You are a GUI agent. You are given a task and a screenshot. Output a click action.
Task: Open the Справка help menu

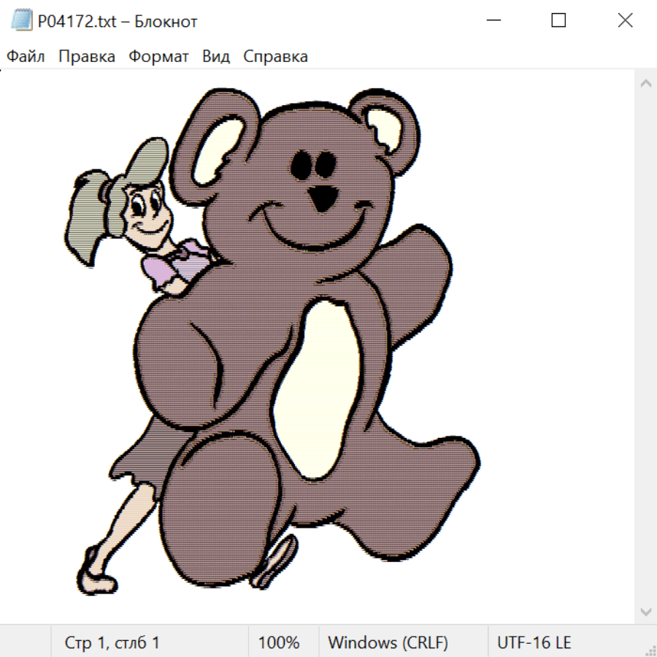[275, 56]
